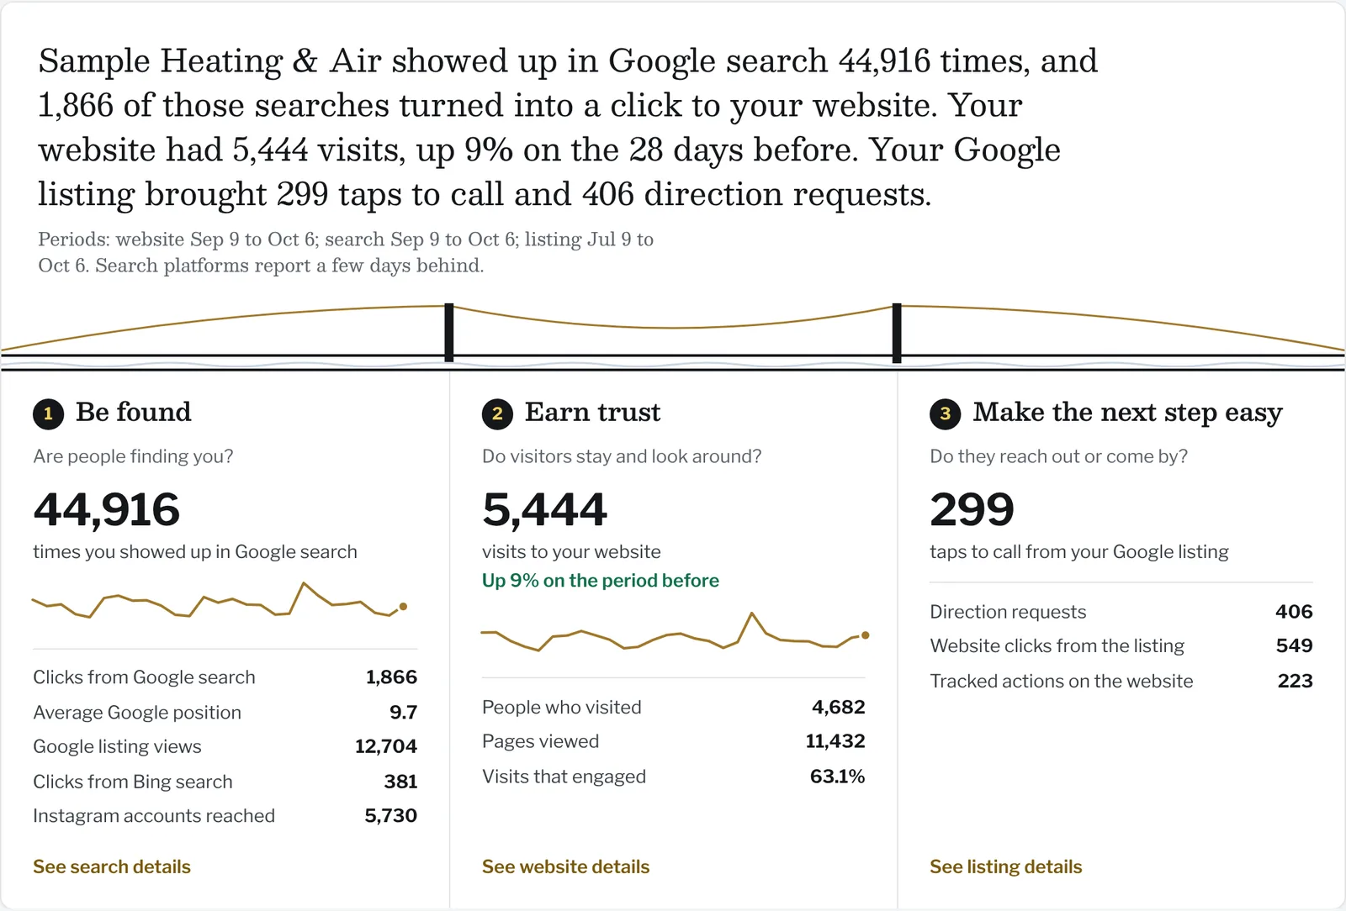The width and height of the screenshot is (1346, 911).
Task: Select the Clicks from Google search row
Action: point(225,677)
